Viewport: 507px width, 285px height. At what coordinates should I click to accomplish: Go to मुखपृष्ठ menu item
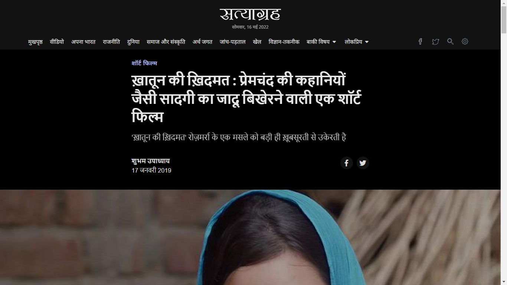pos(35,42)
